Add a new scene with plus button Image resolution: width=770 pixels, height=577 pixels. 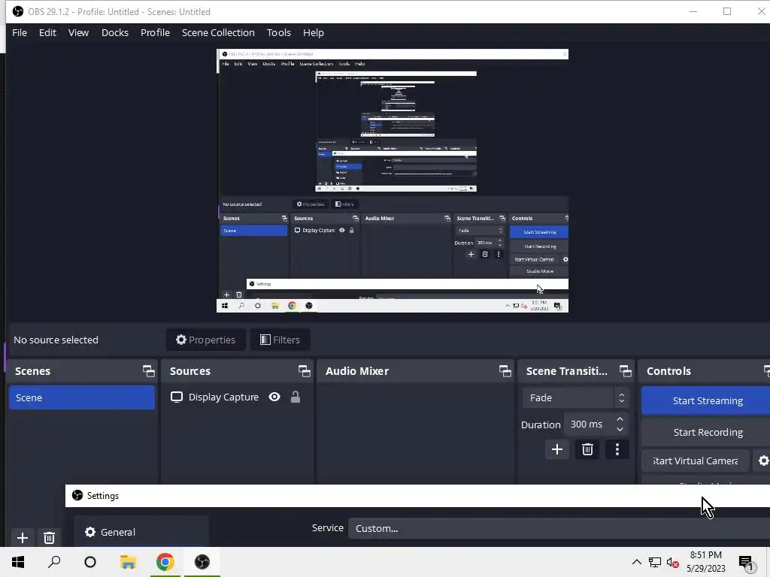coord(22,538)
